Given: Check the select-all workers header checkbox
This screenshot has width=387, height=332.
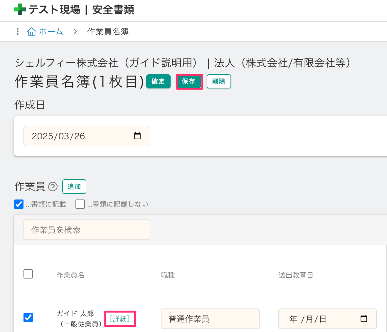Looking at the screenshot, I should tap(28, 274).
